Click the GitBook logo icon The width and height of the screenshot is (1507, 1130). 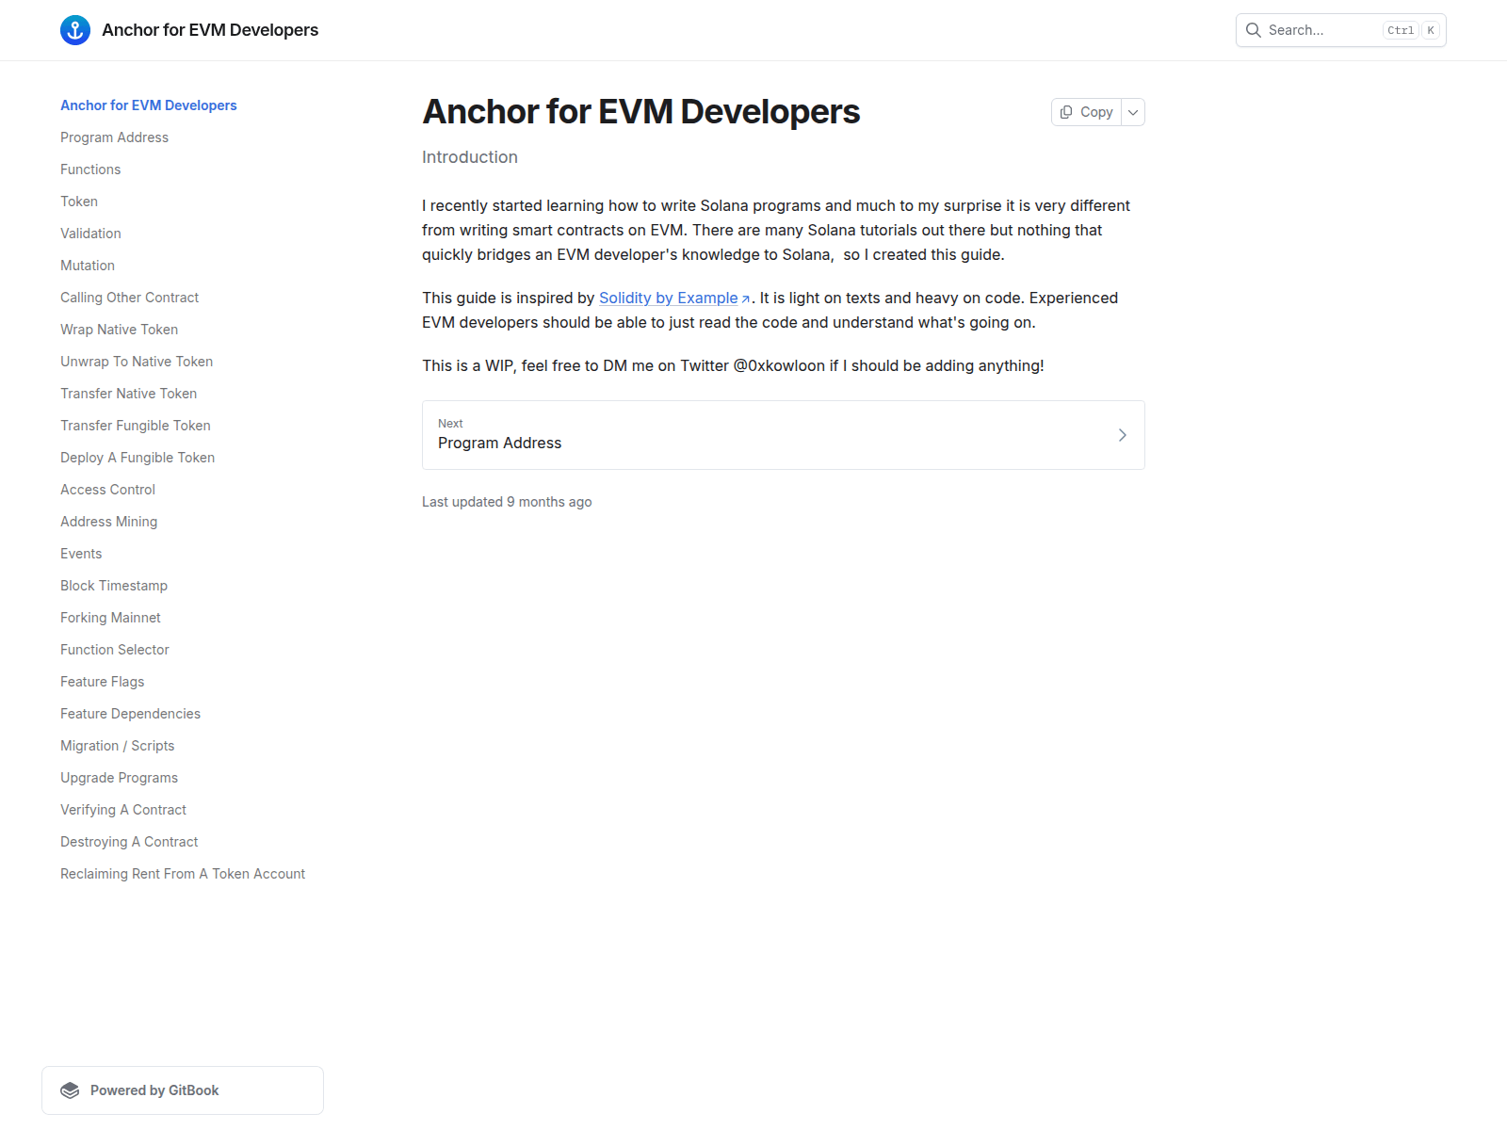point(70,1090)
